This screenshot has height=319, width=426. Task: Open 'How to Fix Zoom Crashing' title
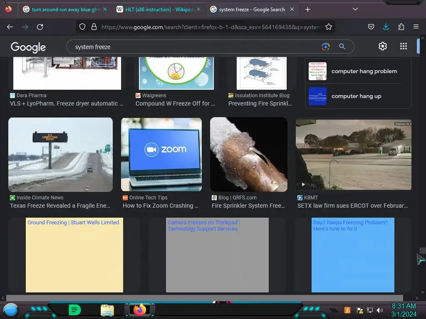tap(161, 206)
